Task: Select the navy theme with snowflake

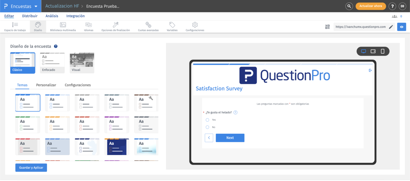Action: click(x=87, y=147)
